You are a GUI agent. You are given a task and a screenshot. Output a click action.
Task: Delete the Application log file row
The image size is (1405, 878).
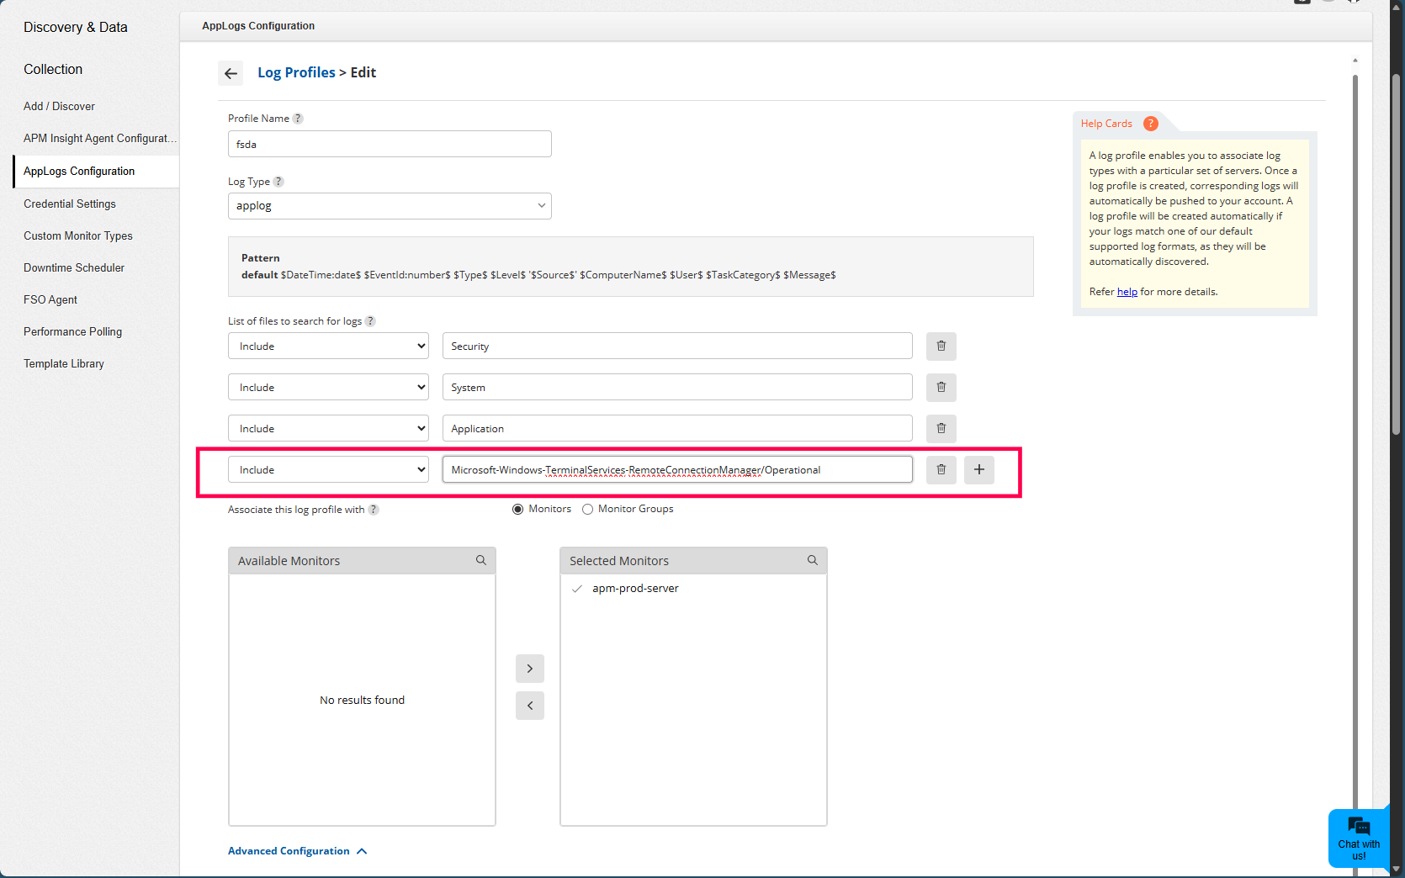coord(941,429)
